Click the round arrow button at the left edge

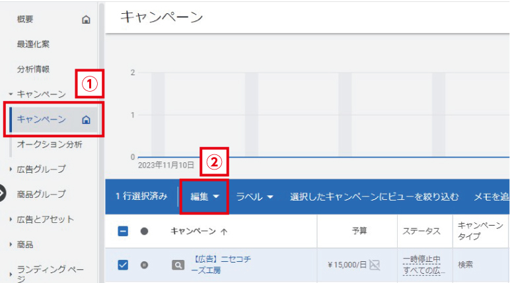click(2, 193)
